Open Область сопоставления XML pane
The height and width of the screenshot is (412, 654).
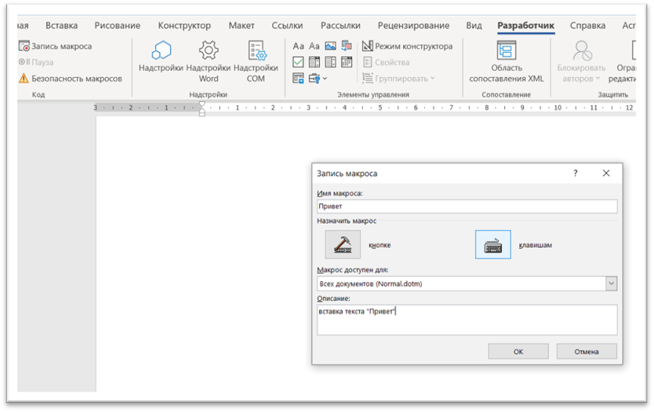pos(507,62)
